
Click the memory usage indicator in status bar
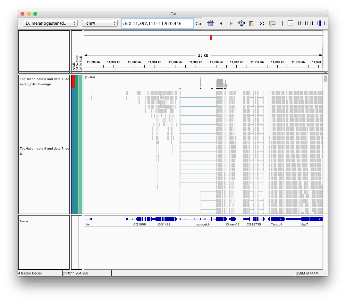click(311, 273)
